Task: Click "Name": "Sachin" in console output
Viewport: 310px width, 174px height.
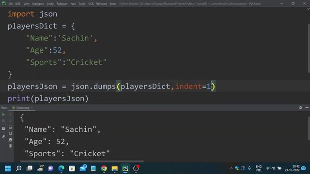Action: 62,130
